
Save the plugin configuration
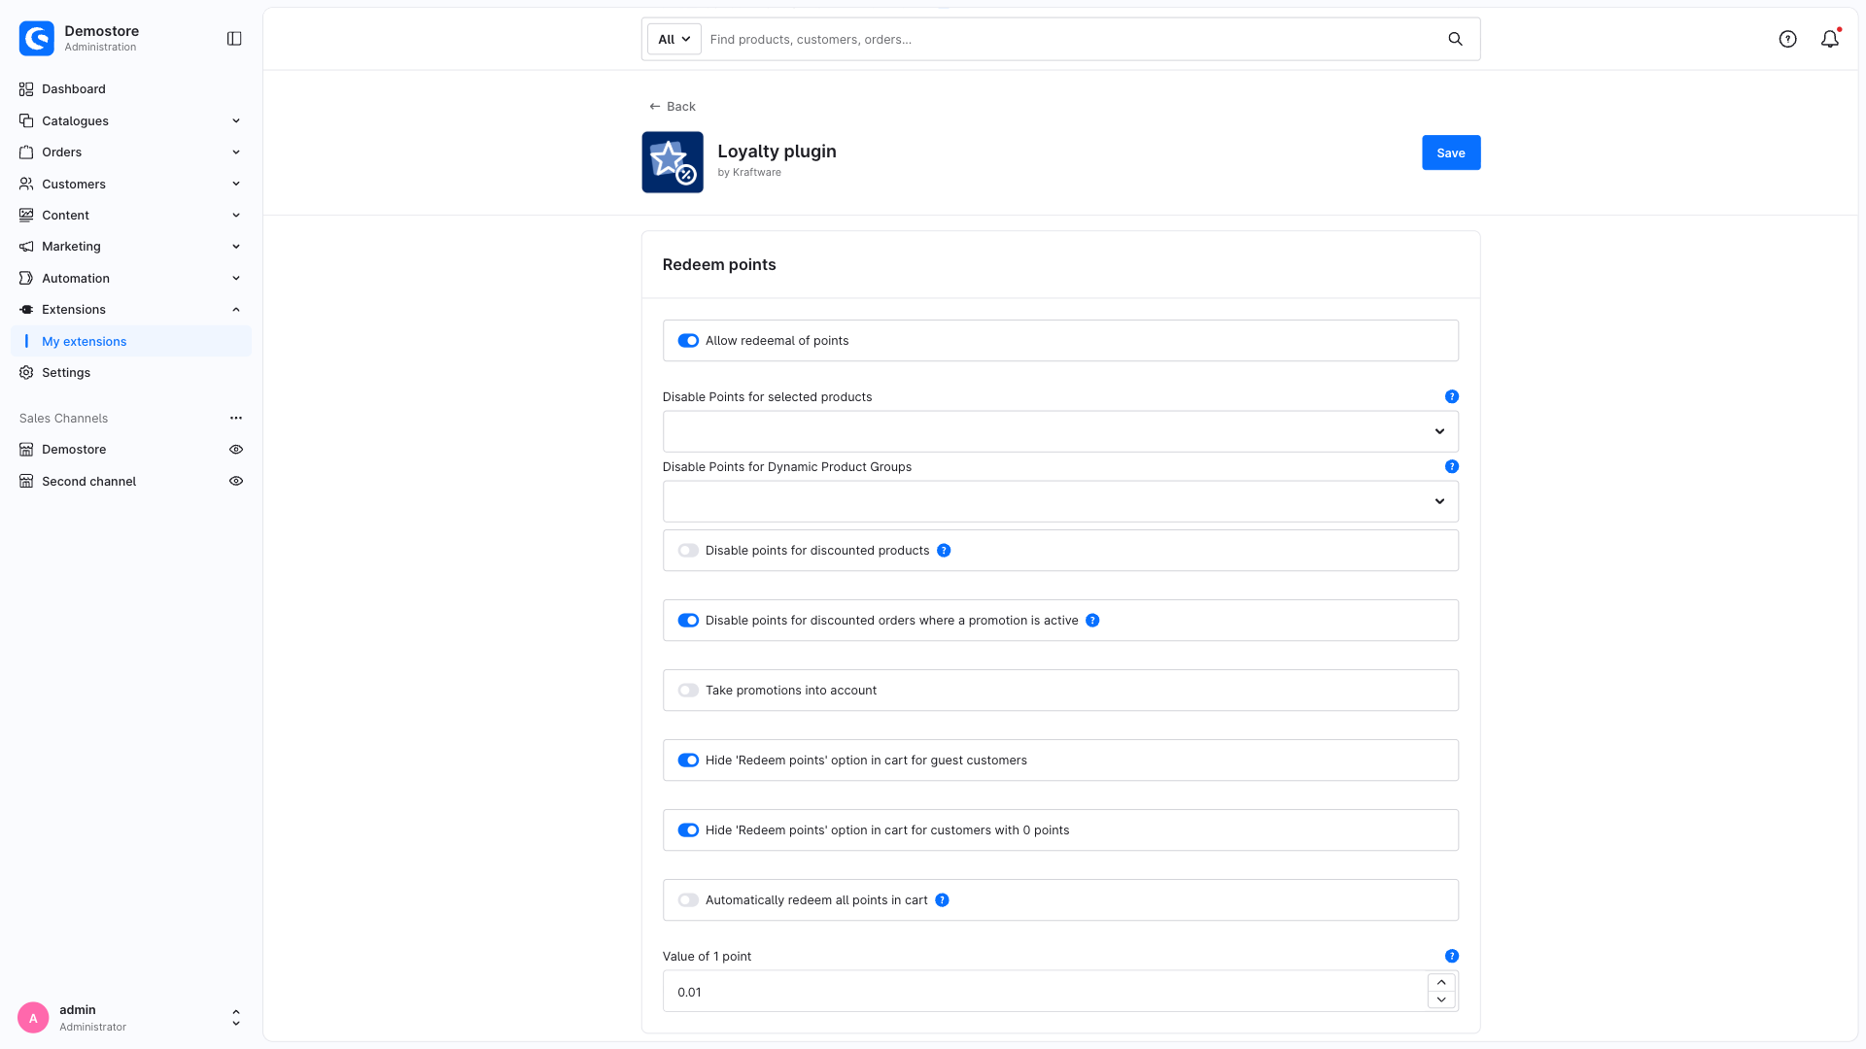(1451, 152)
